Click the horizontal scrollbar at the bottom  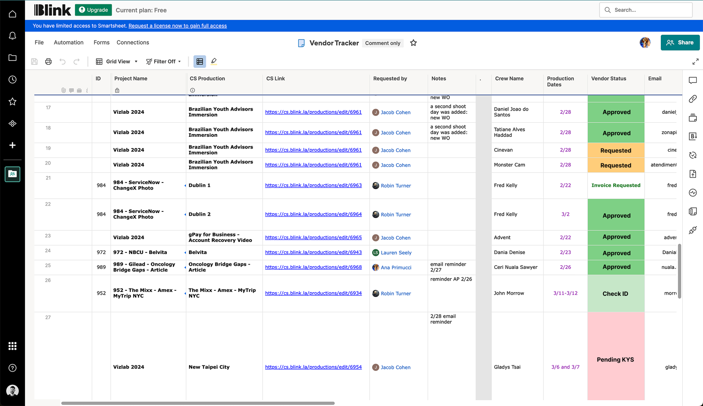198,403
